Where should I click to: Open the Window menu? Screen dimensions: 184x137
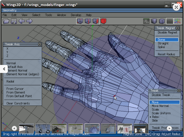click(61, 15)
